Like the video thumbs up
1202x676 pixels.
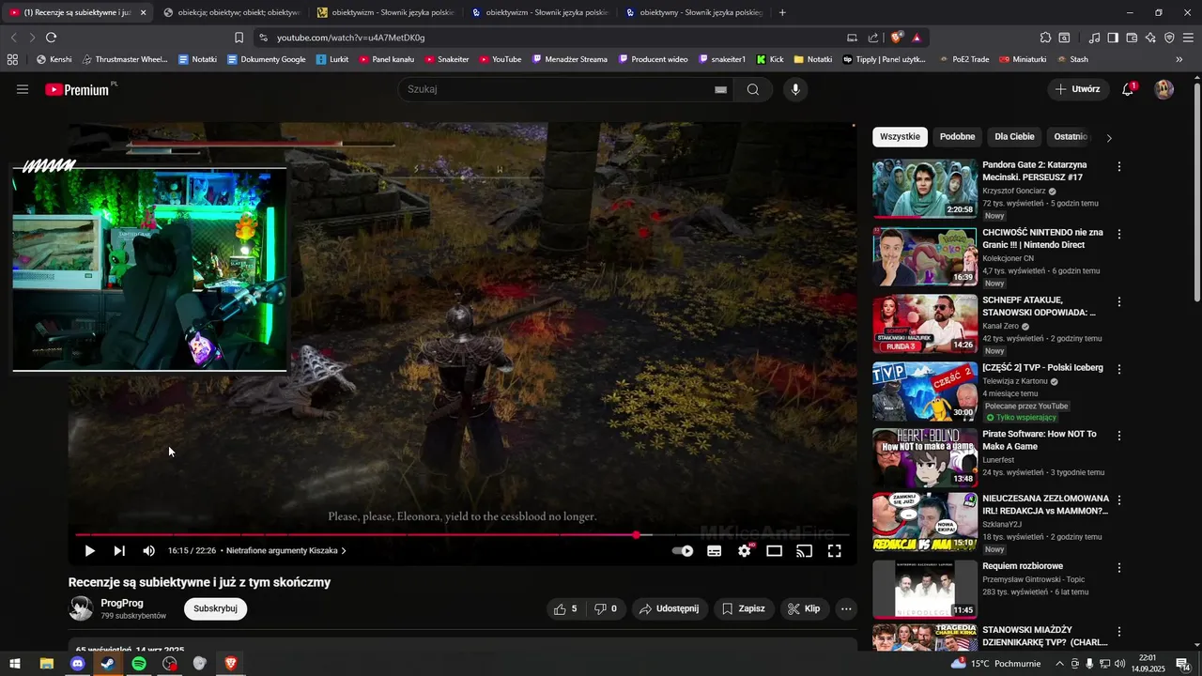coord(565,608)
